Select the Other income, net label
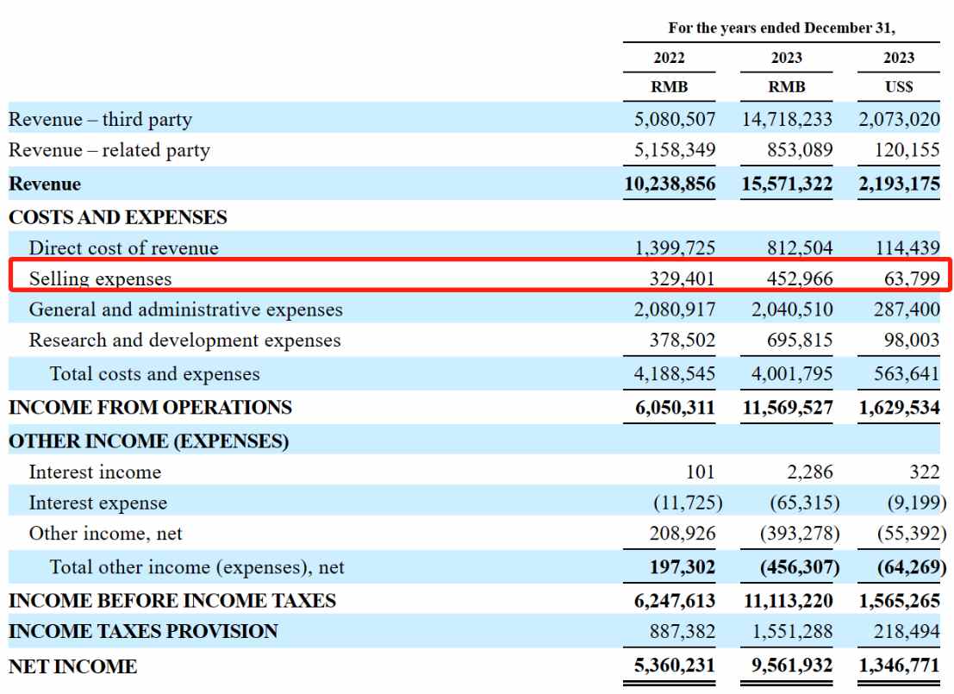 (105, 534)
